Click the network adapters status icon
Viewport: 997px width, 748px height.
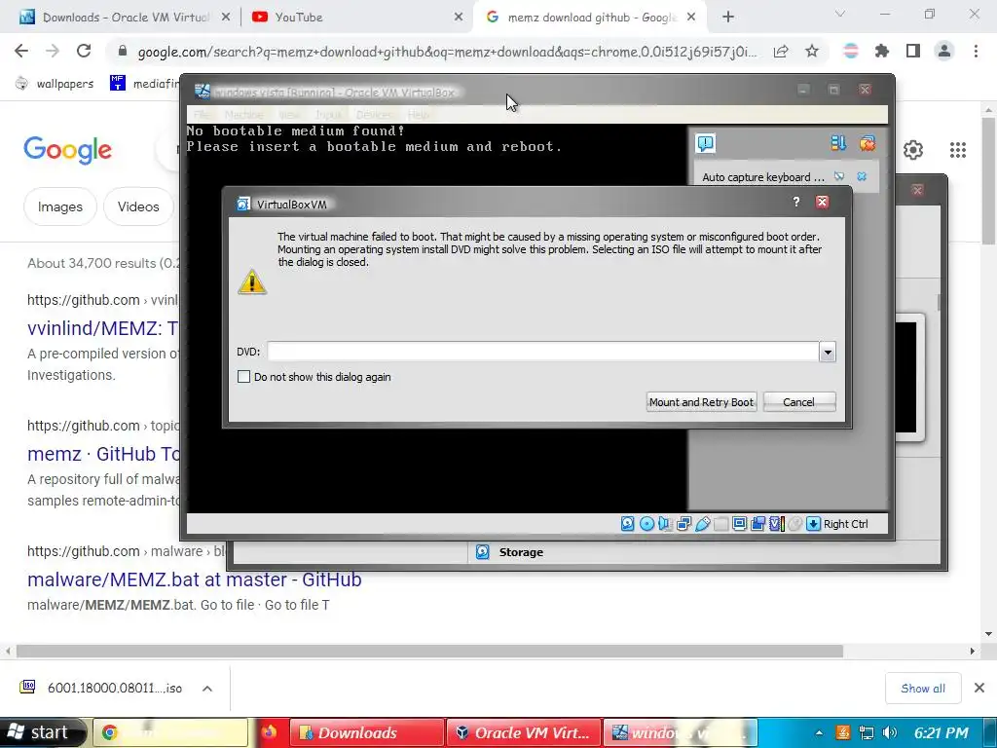[684, 523]
